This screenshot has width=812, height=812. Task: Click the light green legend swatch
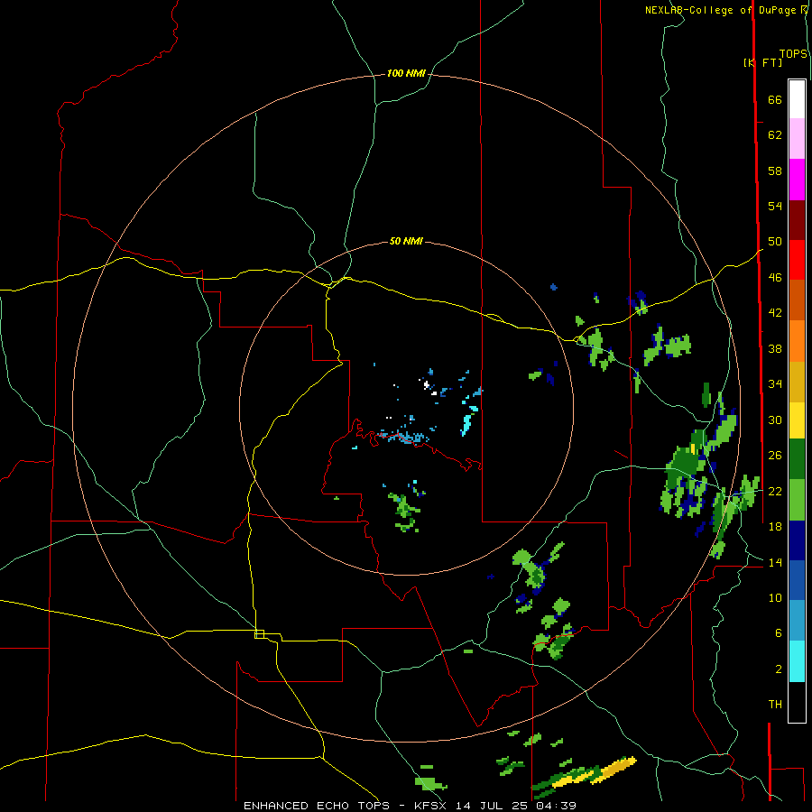click(797, 500)
